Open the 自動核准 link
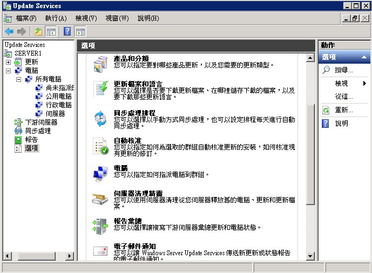This screenshot has height=273, width=372. (127, 140)
